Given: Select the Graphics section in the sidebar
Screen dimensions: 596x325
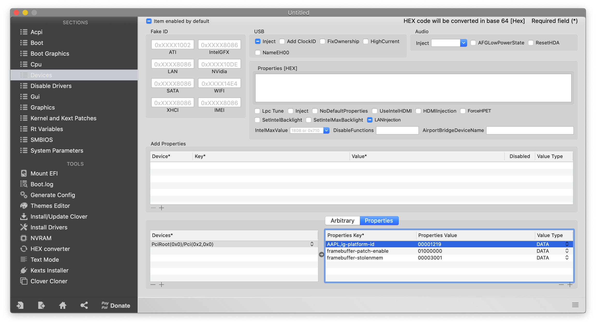Looking at the screenshot, I should click(x=43, y=107).
